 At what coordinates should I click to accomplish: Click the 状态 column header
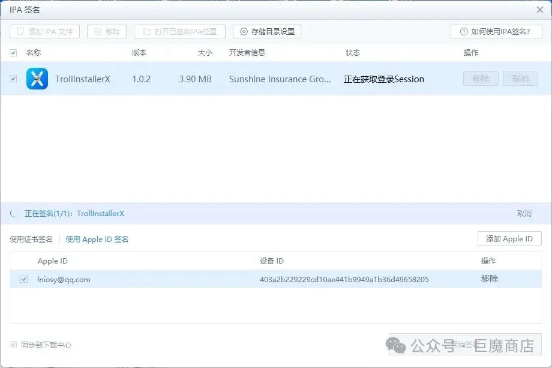coord(353,53)
